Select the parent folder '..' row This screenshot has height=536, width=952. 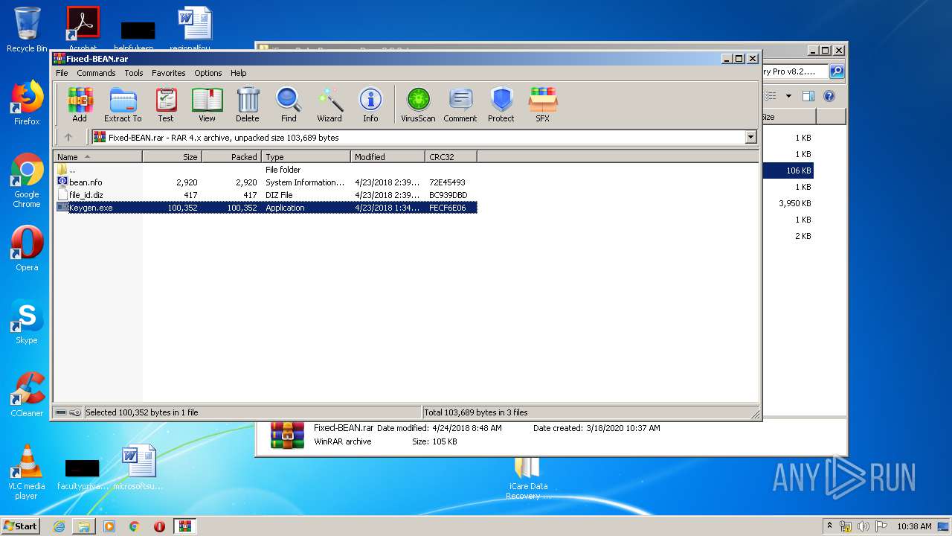tap(266, 170)
